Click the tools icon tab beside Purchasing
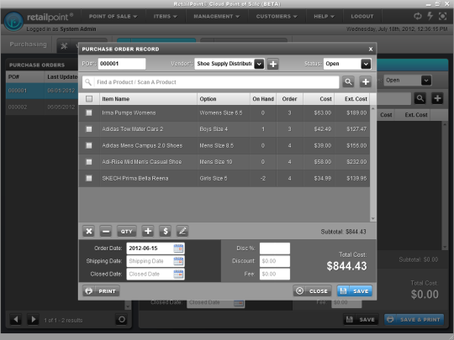Viewport: 454px width, 340px height. (64, 45)
